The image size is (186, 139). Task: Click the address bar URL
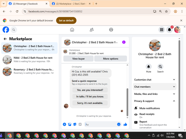pos(55,11)
